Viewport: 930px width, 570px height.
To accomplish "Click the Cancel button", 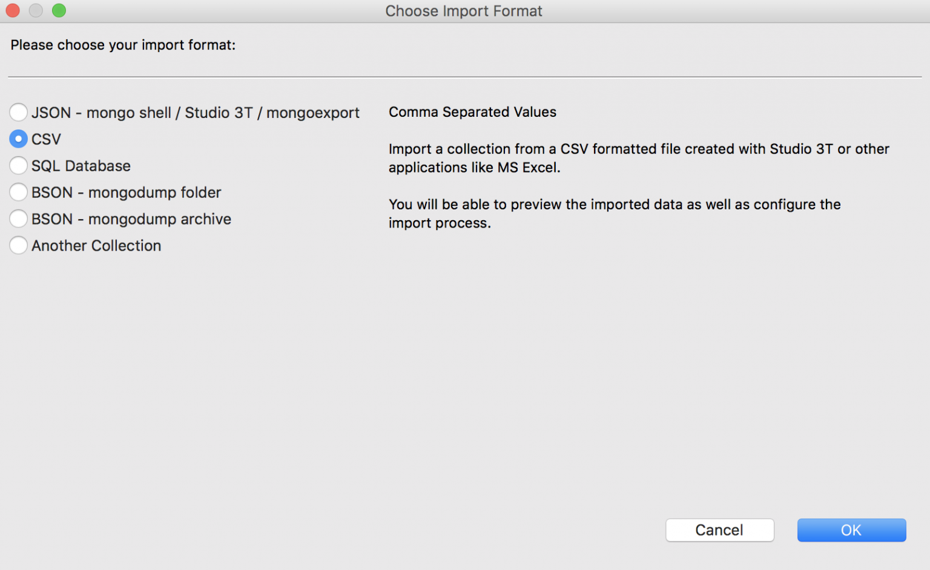I will click(x=719, y=530).
